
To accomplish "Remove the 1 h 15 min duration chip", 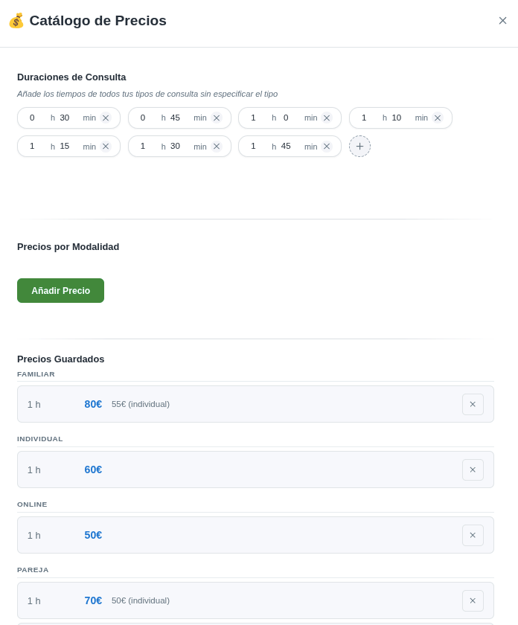I will click(106, 147).
